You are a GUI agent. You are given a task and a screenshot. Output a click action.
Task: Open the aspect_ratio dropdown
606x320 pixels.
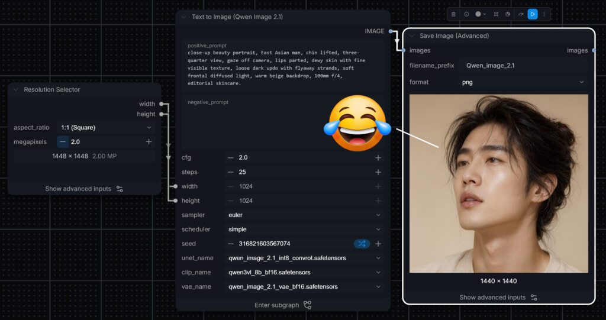pyautogui.click(x=106, y=128)
